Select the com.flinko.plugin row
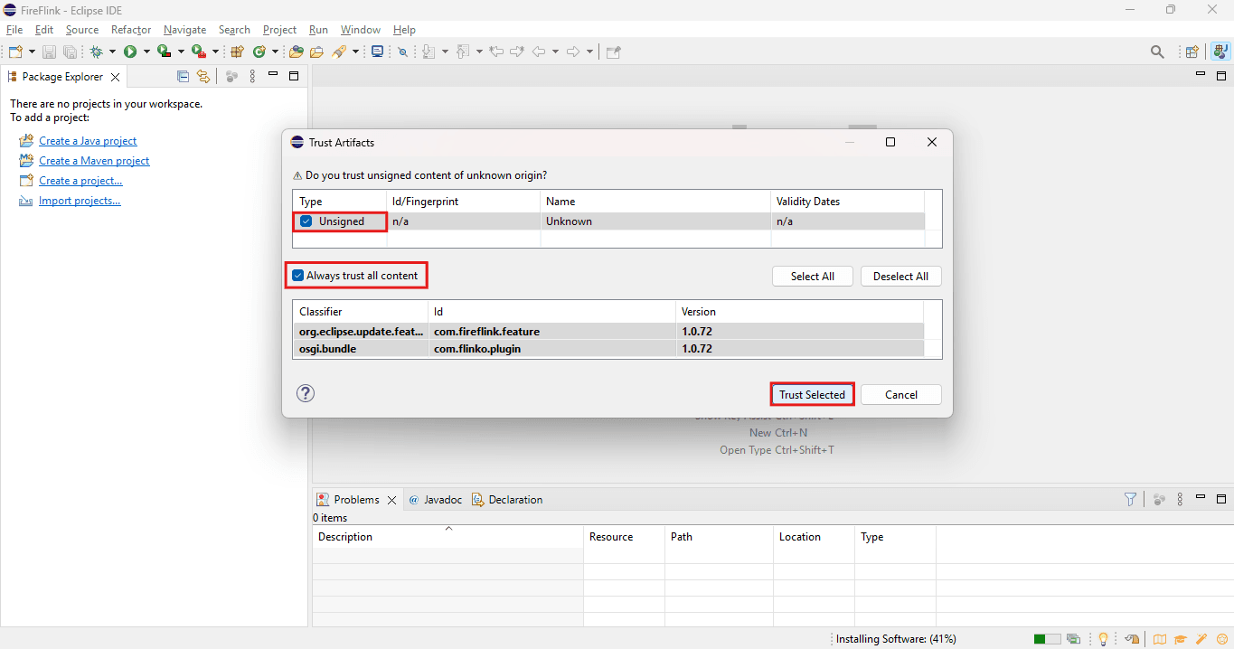This screenshot has height=649, width=1234. coord(608,349)
